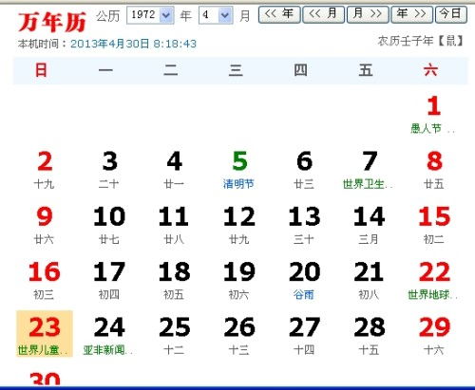Screen dimensions: 475x390
Task: Select date 6 with lunar 廿三
Action: [x=304, y=171]
